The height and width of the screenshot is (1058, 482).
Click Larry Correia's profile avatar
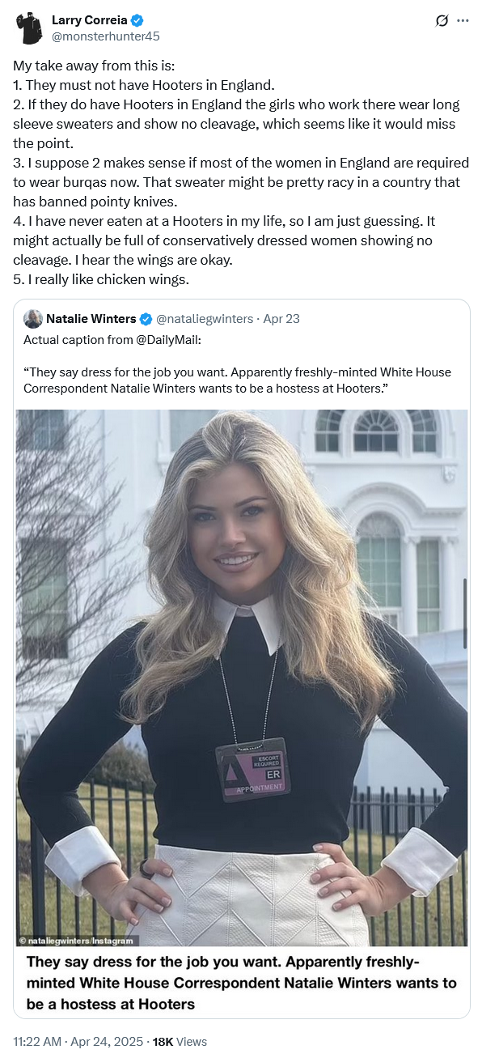click(x=29, y=28)
